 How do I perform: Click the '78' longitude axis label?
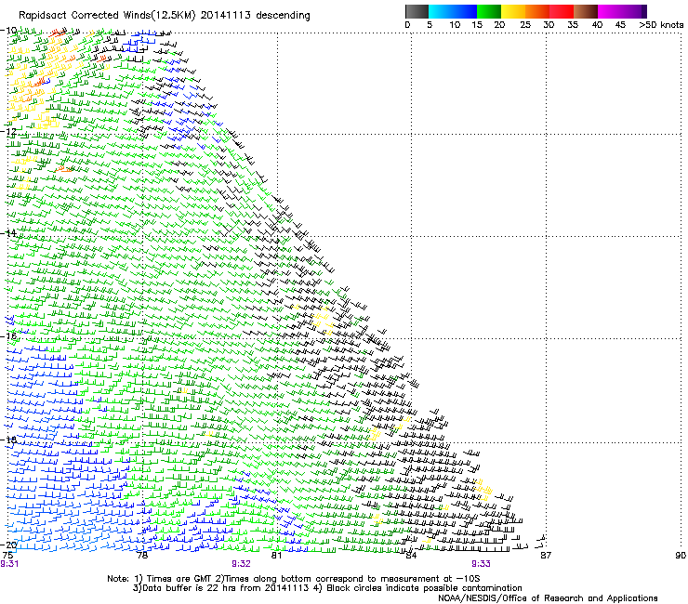[x=142, y=556]
